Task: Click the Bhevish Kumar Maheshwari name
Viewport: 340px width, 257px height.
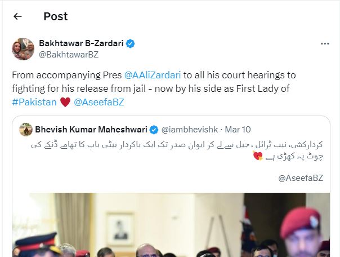Action: click(x=91, y=130)
